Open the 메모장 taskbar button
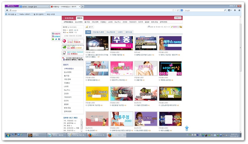Screen dimensions: 248x144 coord(57,135)
